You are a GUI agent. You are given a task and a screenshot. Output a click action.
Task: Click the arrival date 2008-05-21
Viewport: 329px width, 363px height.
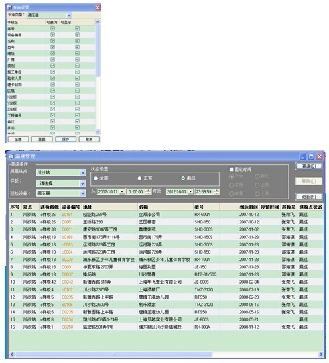click(249, 319)
